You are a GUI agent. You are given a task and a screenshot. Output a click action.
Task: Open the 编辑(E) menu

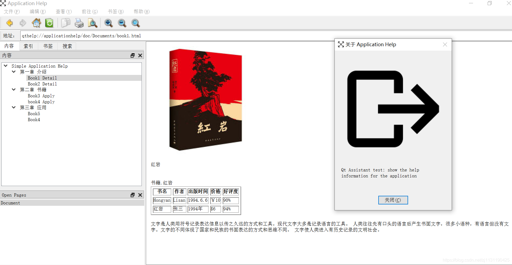tap(38, 12)
